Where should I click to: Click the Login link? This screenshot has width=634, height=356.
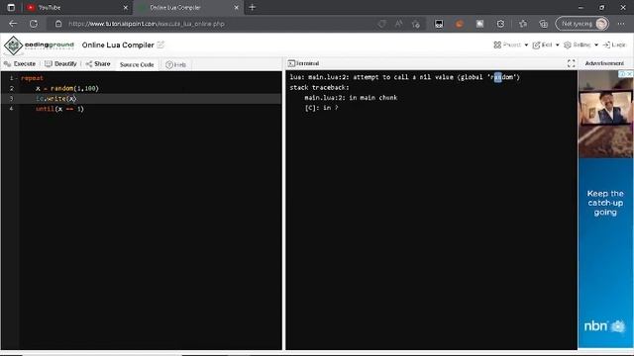coord(614,44)
